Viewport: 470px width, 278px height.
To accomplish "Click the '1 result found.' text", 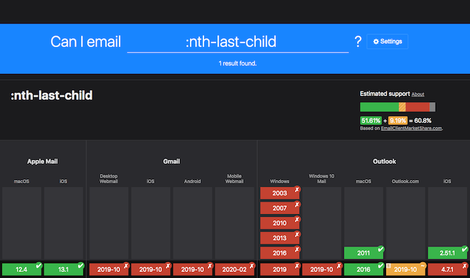I will [238, 63].
